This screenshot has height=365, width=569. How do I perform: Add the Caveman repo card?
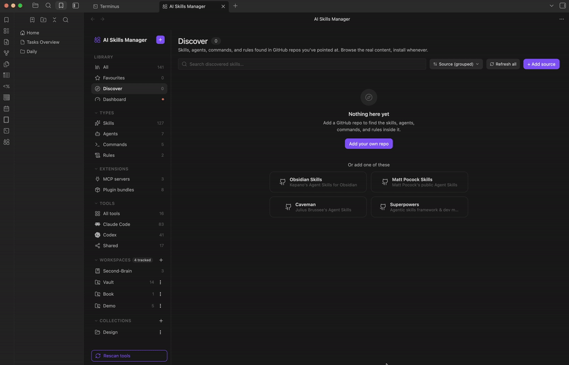pyautogui.click(x=318, y=207)
